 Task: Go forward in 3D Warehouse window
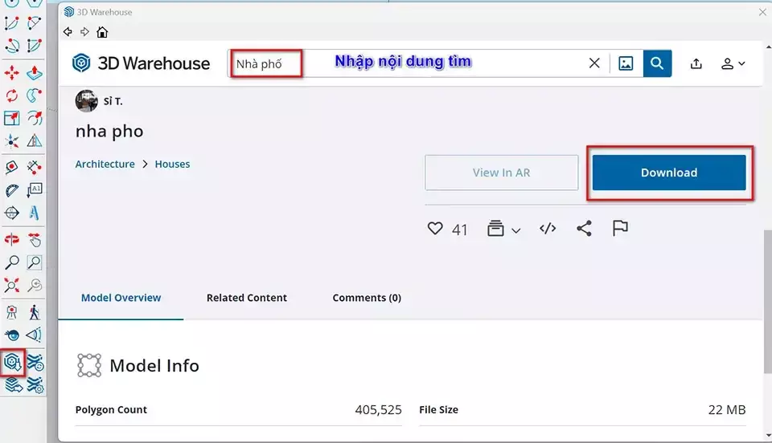coord(84,32)
